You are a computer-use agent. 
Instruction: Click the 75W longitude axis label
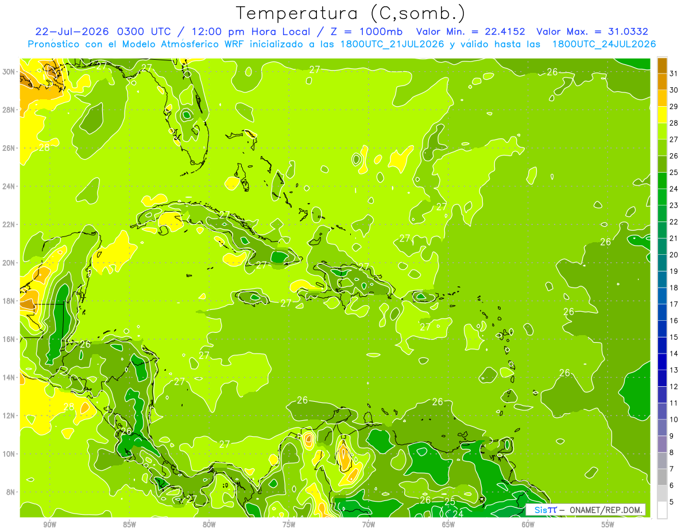pyautogui.click(x=289, y=525)
